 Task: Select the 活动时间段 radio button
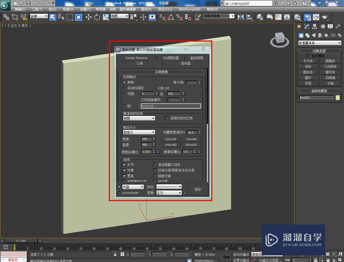(124, 88)
